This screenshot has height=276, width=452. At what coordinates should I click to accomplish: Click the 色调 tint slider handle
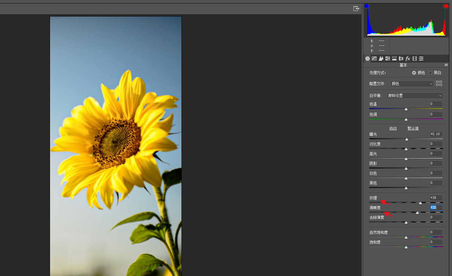click(406, 119)
